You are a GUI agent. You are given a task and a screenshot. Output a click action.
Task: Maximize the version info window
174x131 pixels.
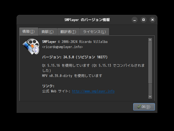tap(144, 20)
